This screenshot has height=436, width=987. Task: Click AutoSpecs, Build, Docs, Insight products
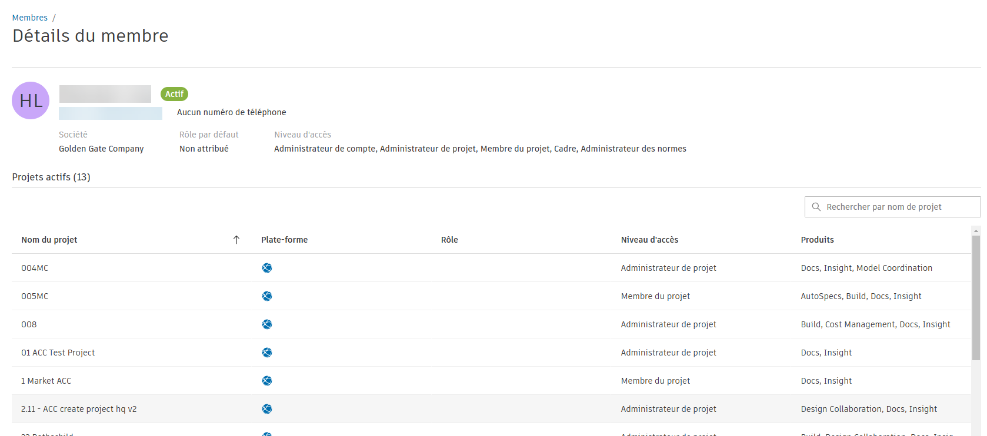pos(861,296)
